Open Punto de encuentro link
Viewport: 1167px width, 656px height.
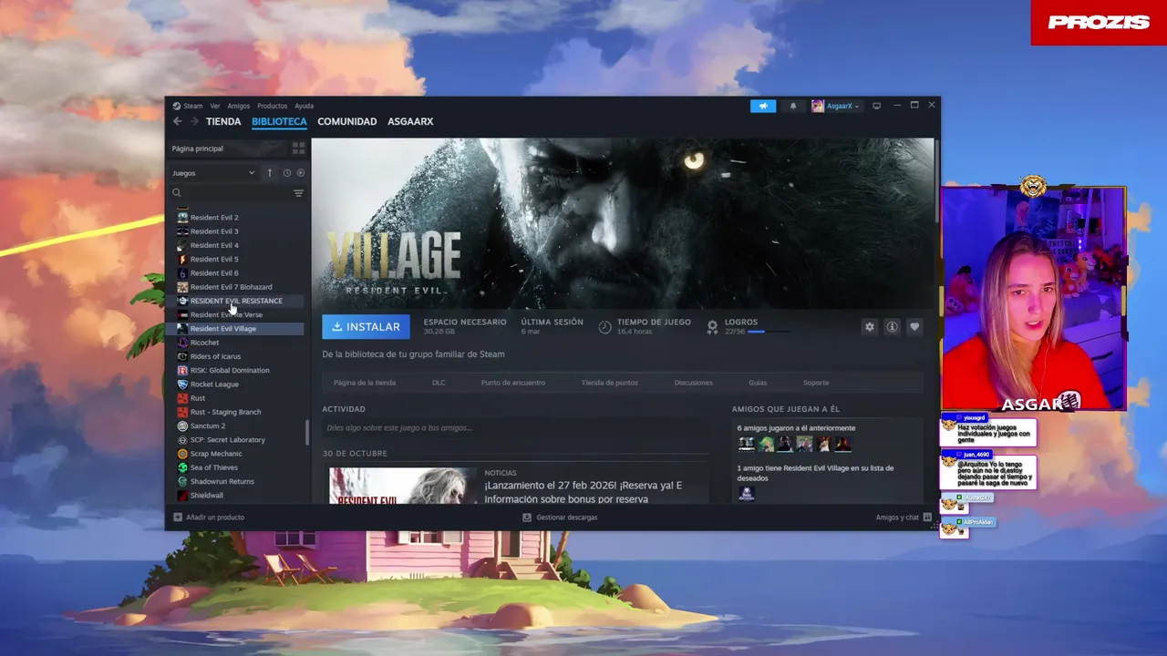click(x=513, y=383)
